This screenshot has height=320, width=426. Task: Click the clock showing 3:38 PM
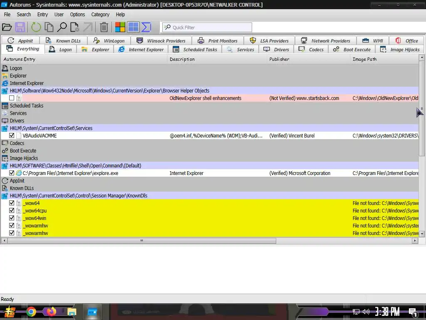(387, 312)
